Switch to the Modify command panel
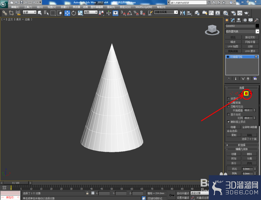This screenshot has height=200, width=261. 233,20
